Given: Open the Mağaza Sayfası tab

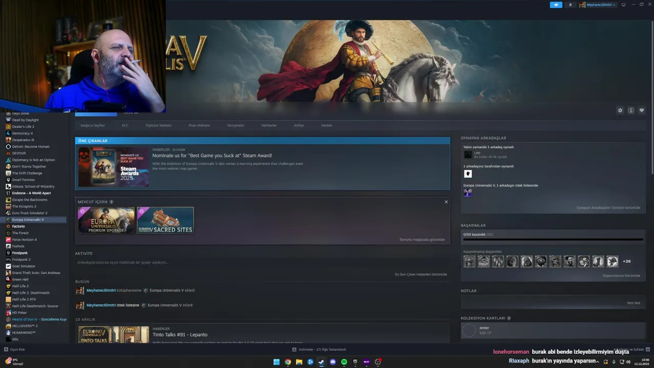Looking at the screenshot, I should click(x=92, y=125).
